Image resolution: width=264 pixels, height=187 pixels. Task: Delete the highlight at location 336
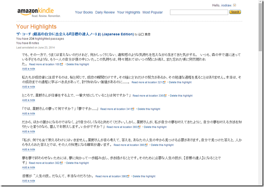181,96
